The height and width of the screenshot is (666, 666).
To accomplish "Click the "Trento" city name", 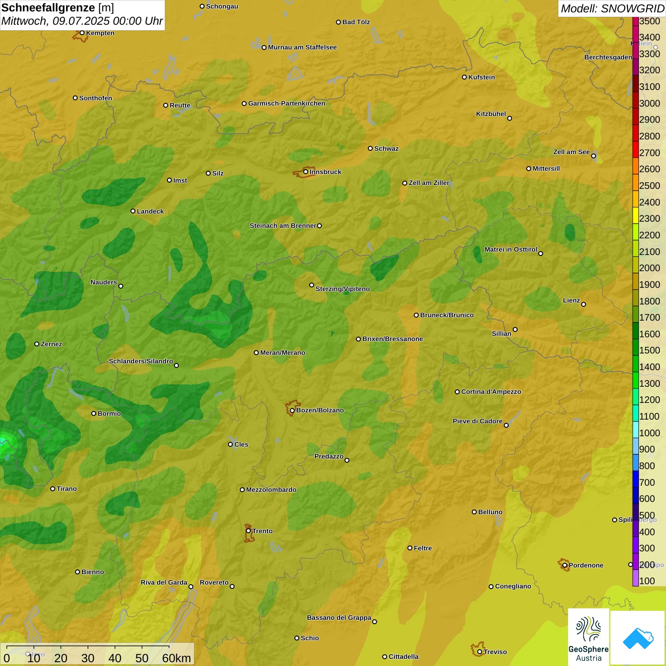I will (263, 531).
